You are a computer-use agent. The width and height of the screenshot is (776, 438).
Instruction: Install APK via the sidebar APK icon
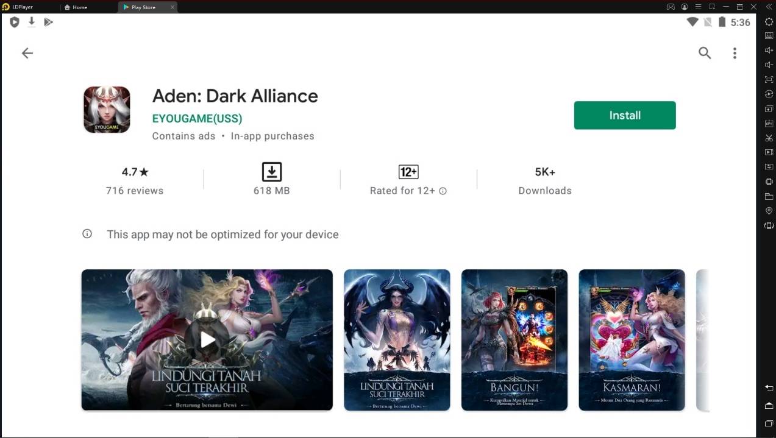(x=769, y=124)
